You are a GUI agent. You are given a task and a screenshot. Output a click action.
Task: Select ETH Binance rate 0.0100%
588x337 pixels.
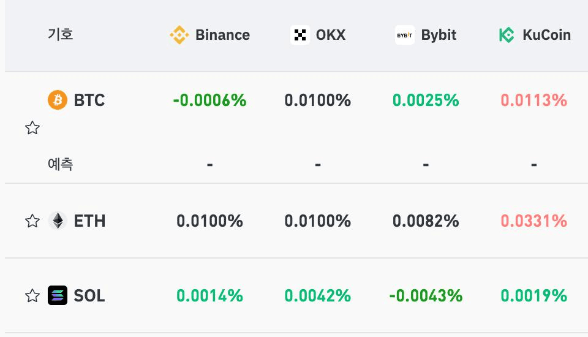pyautogui.click(x=209, y=221)
